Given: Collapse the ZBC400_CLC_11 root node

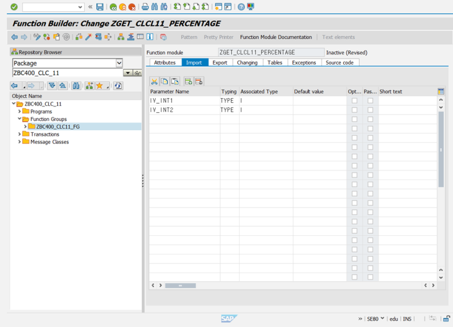Looking at the screenshot, I should [14, 104].
